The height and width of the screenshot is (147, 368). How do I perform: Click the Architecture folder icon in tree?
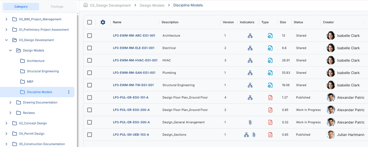point(22,61)
